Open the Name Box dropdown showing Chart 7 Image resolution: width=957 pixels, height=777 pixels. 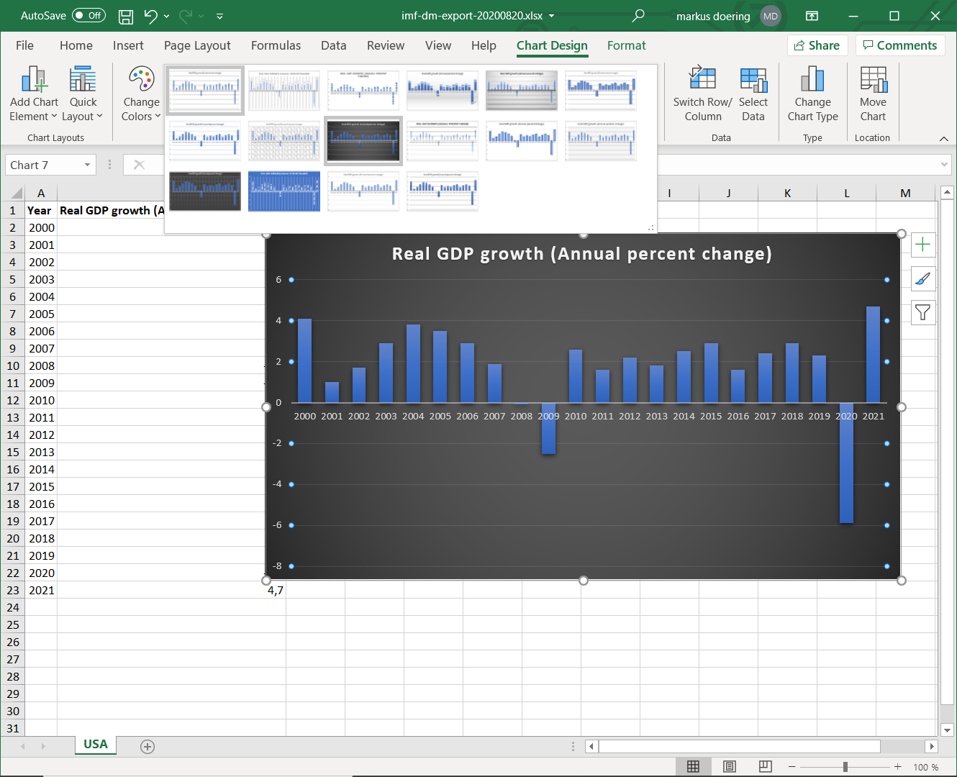pos(88,165)
